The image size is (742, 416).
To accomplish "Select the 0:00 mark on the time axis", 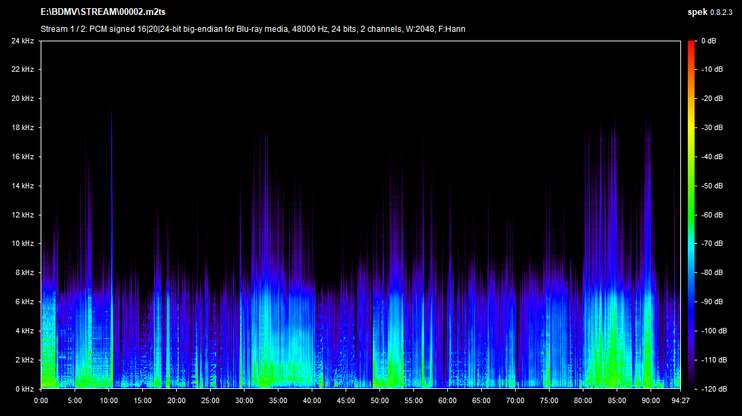I will tap(41, 400).
